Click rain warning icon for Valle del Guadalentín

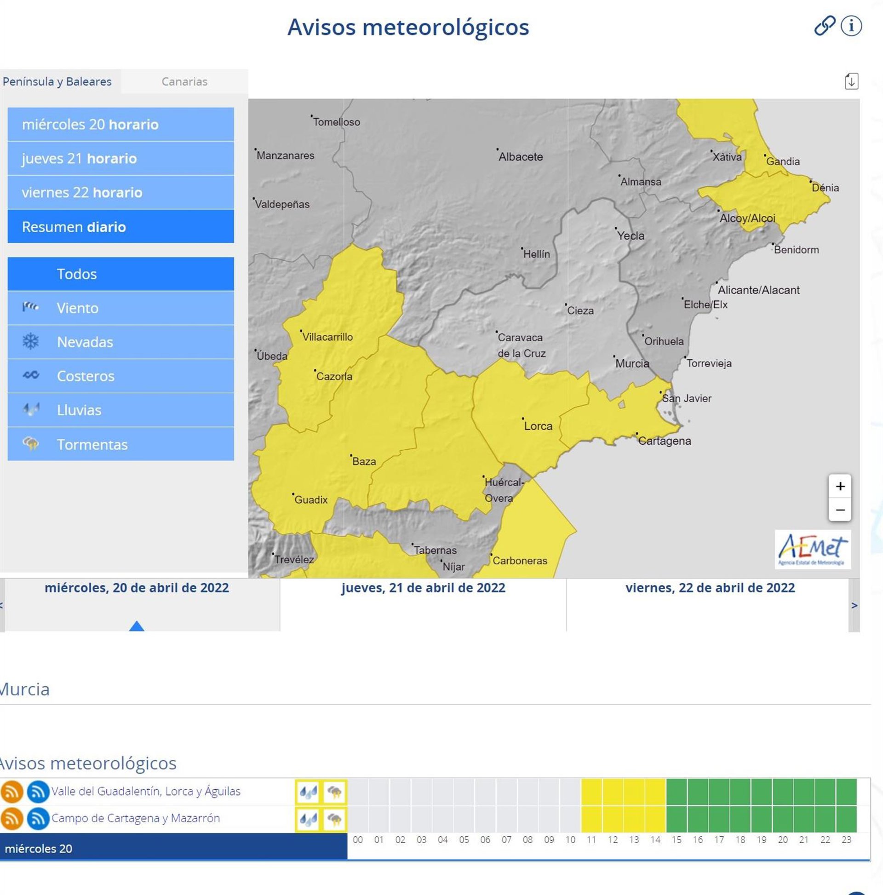coord(308,792)
